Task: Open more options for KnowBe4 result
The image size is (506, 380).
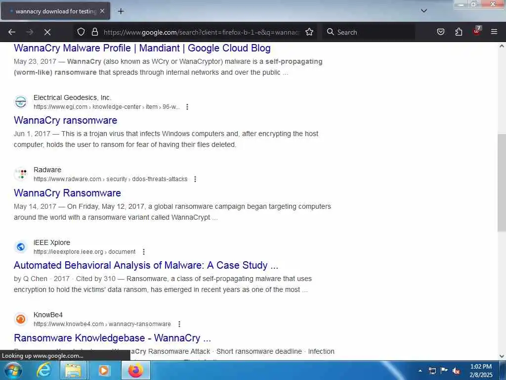Action: [x=179, y=324]
